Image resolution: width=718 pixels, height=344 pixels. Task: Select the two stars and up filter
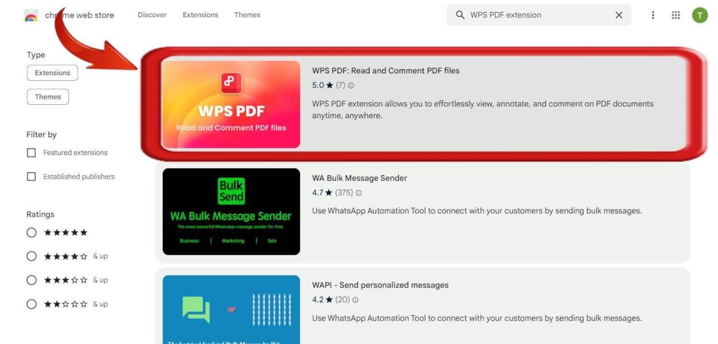pyautogui.click(x=31, y=304)
